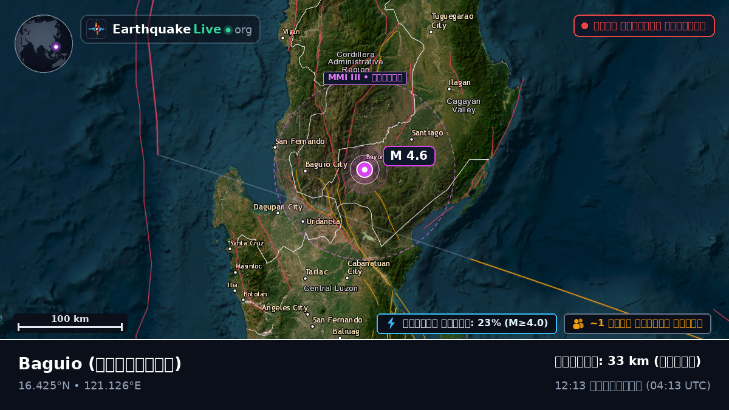Viewport: 729px width, 410px height.
Task: Click the Santa Cruz map label
Action: coord(247,243)
